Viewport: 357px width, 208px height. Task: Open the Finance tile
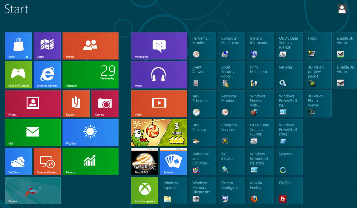point(91,162)
